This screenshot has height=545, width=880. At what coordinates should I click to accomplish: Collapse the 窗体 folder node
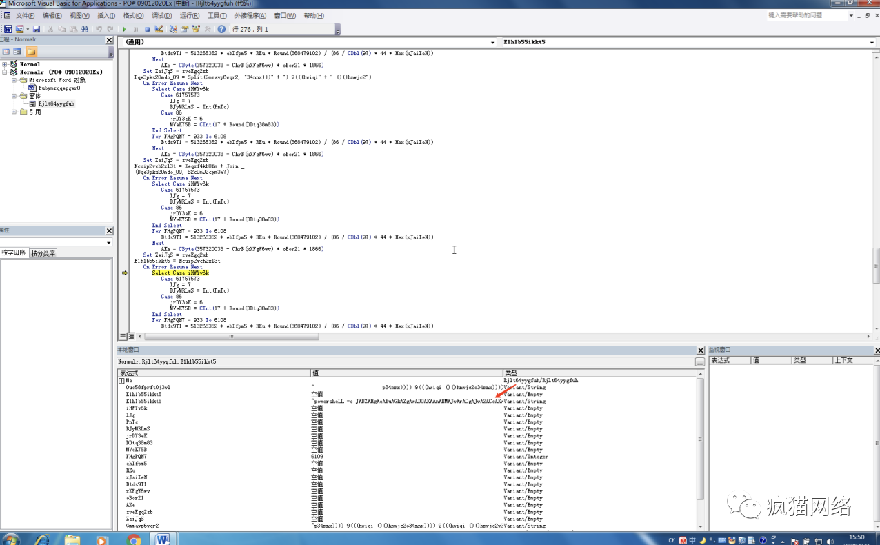(14, 96)
